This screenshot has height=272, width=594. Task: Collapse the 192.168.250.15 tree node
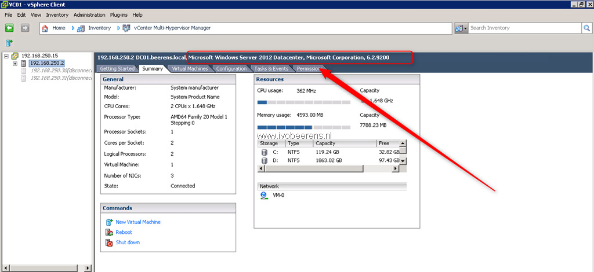click(x=6, y=56)
